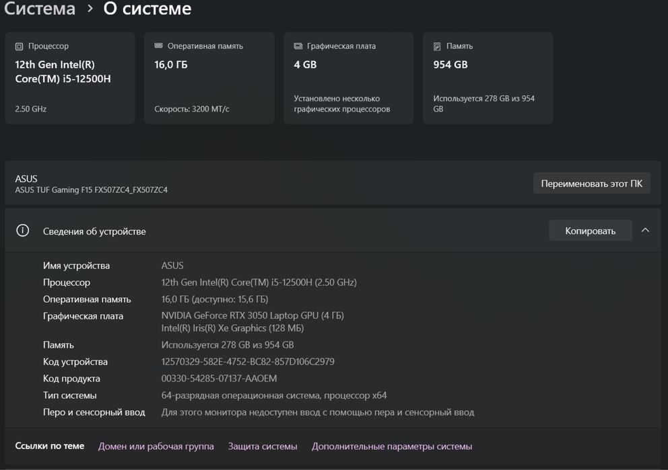This screenshot has width=668, height=470.
Task: Select 'Intel(R) Iris(R) Xe Graphics (128 МБ)'
Action: [232, 328]
